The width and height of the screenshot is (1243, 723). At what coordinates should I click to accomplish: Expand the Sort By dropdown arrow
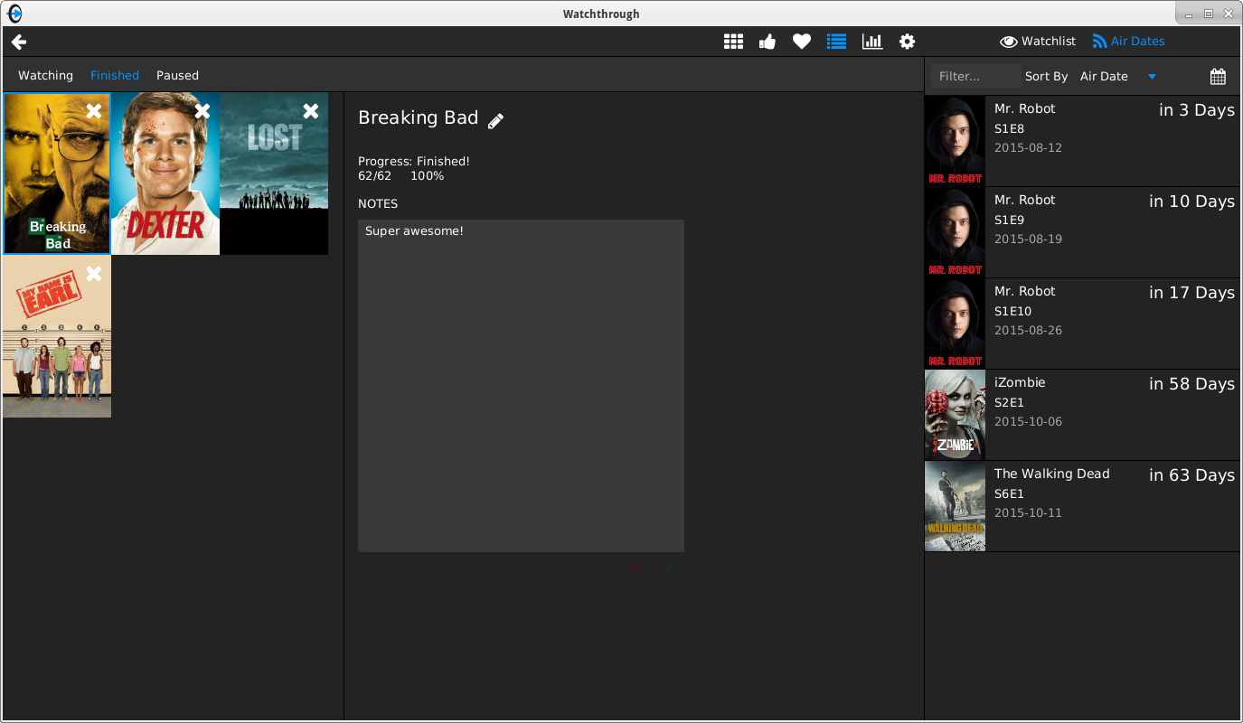click(1152, 77)
